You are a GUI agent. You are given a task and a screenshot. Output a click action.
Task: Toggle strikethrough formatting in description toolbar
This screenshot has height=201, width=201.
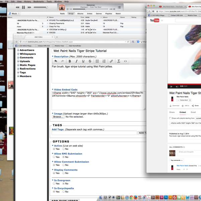pos(90,61)
